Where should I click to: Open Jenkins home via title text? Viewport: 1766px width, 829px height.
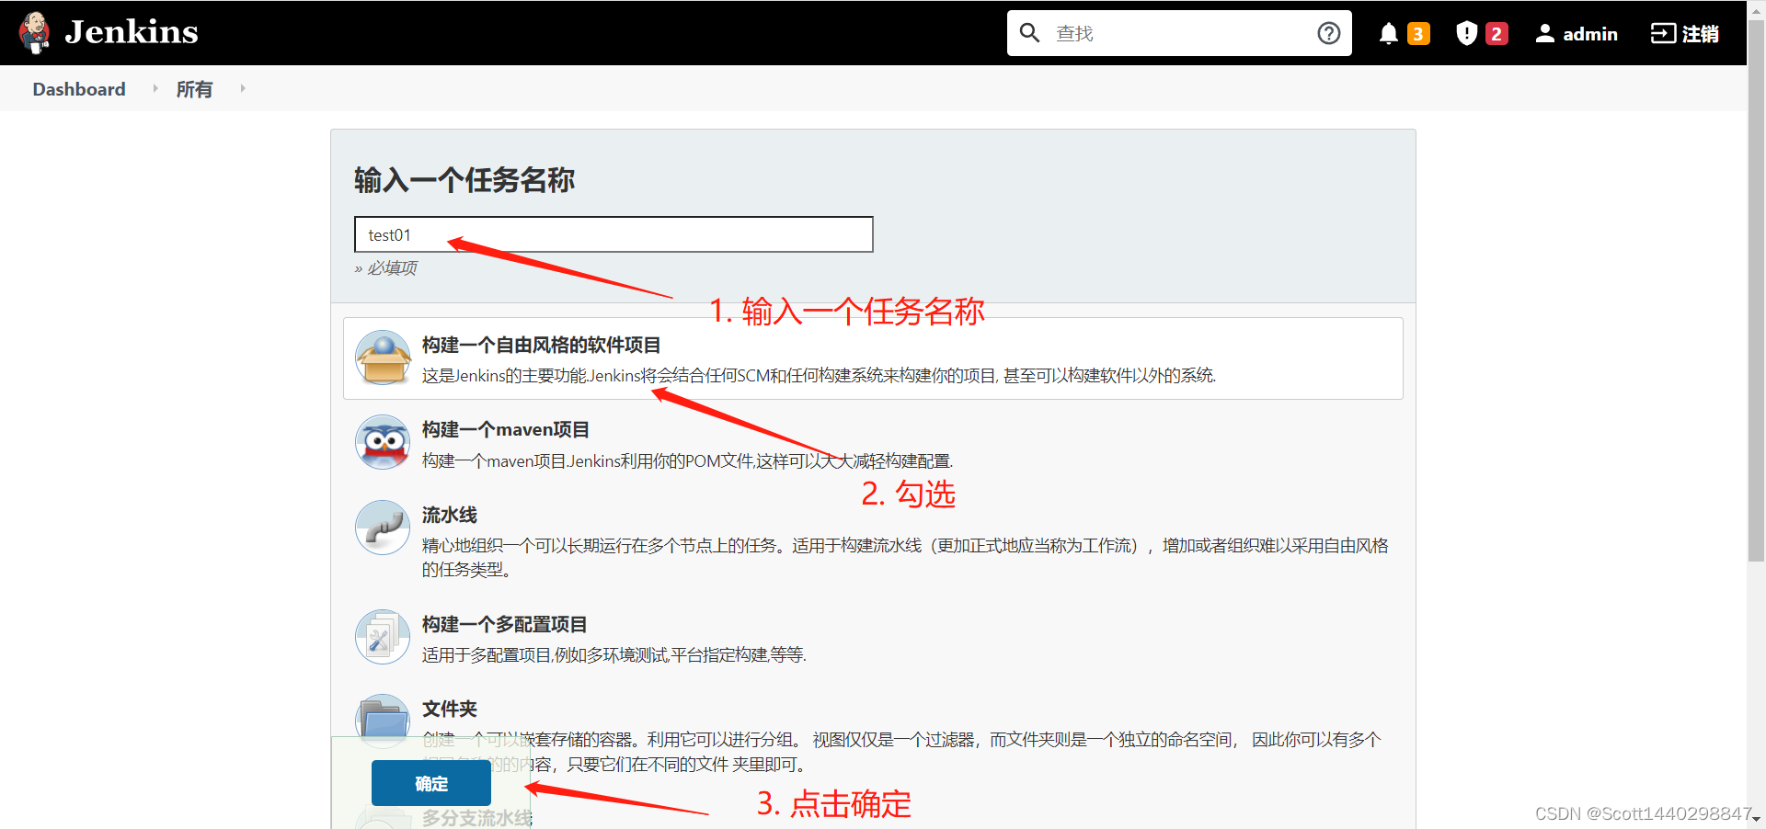pos(132,32)
